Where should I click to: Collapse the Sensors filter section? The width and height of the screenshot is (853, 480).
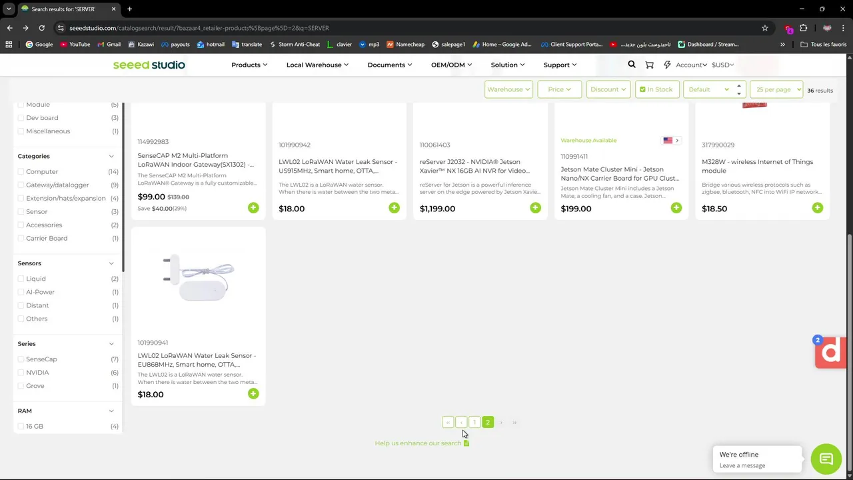coord(111,263)
